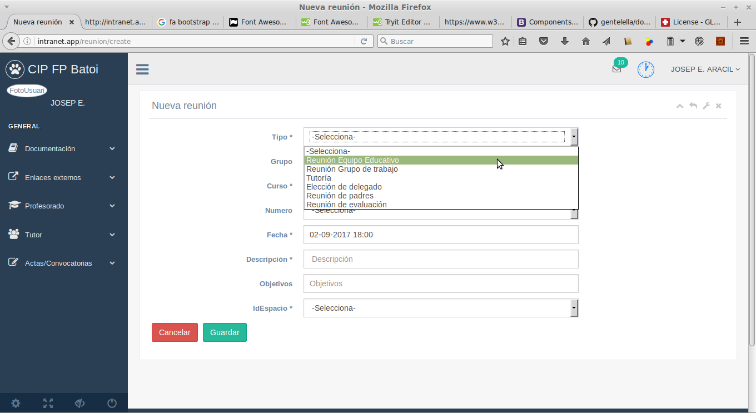Open the JOSEP E. ARACIL user dropdown
Image resolution: width=756 pixels, height=413 pixels.
point(705,69)
